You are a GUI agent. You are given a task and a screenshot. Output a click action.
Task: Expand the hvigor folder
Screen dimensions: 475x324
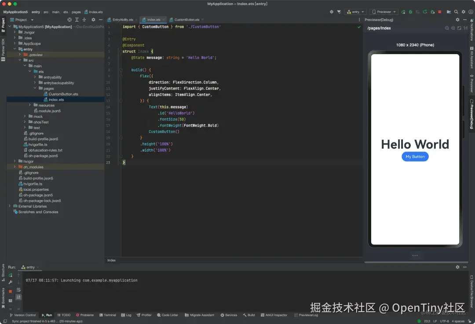[x=15, y=161]
